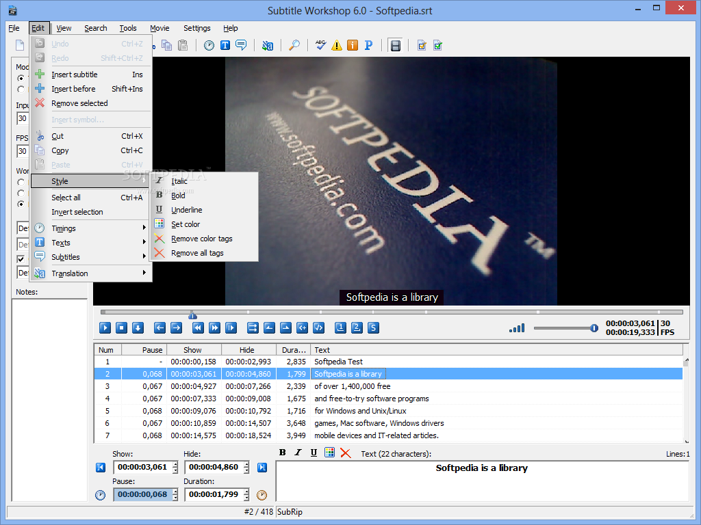The image size is (701, 525).
Task: Apply Underline using editor U button
Action: pyautogui.click(x=314, y=453)
